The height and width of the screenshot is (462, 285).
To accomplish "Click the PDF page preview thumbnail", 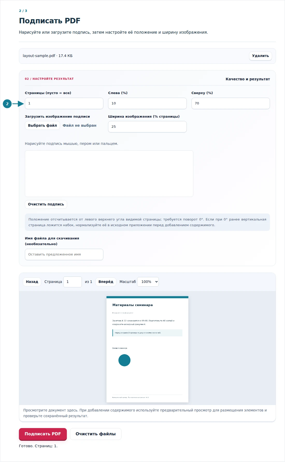I will 147,349.
